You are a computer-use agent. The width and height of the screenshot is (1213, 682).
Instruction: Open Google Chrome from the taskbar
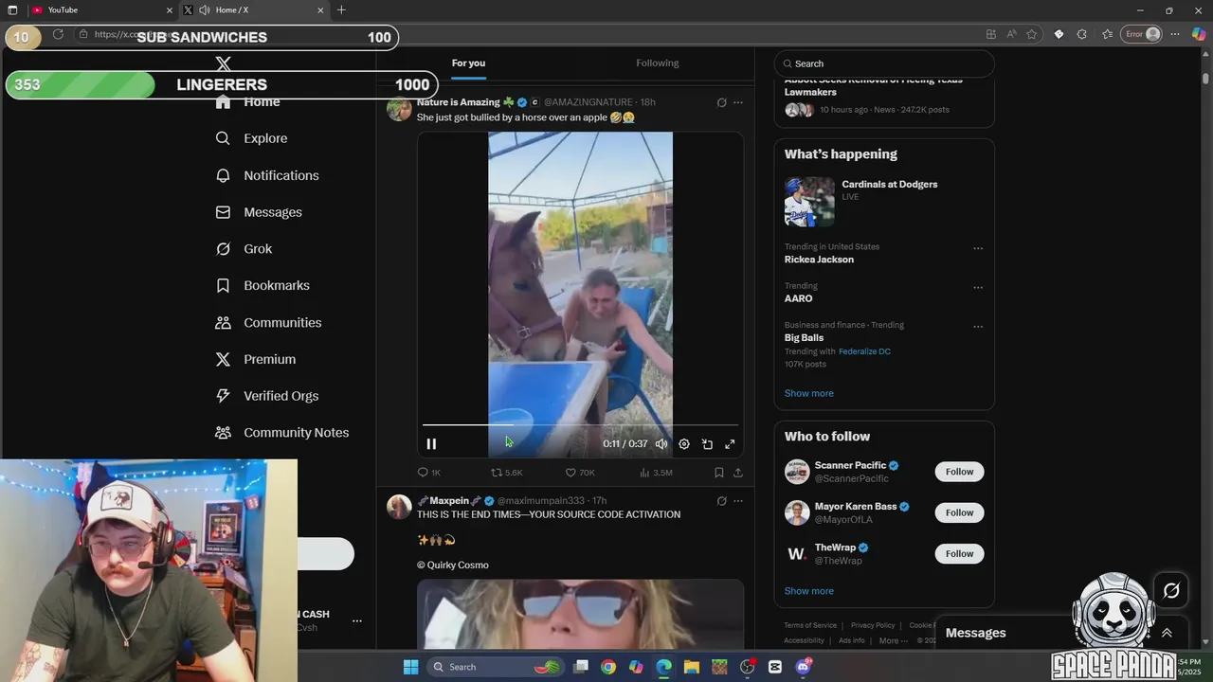[608, 667]
